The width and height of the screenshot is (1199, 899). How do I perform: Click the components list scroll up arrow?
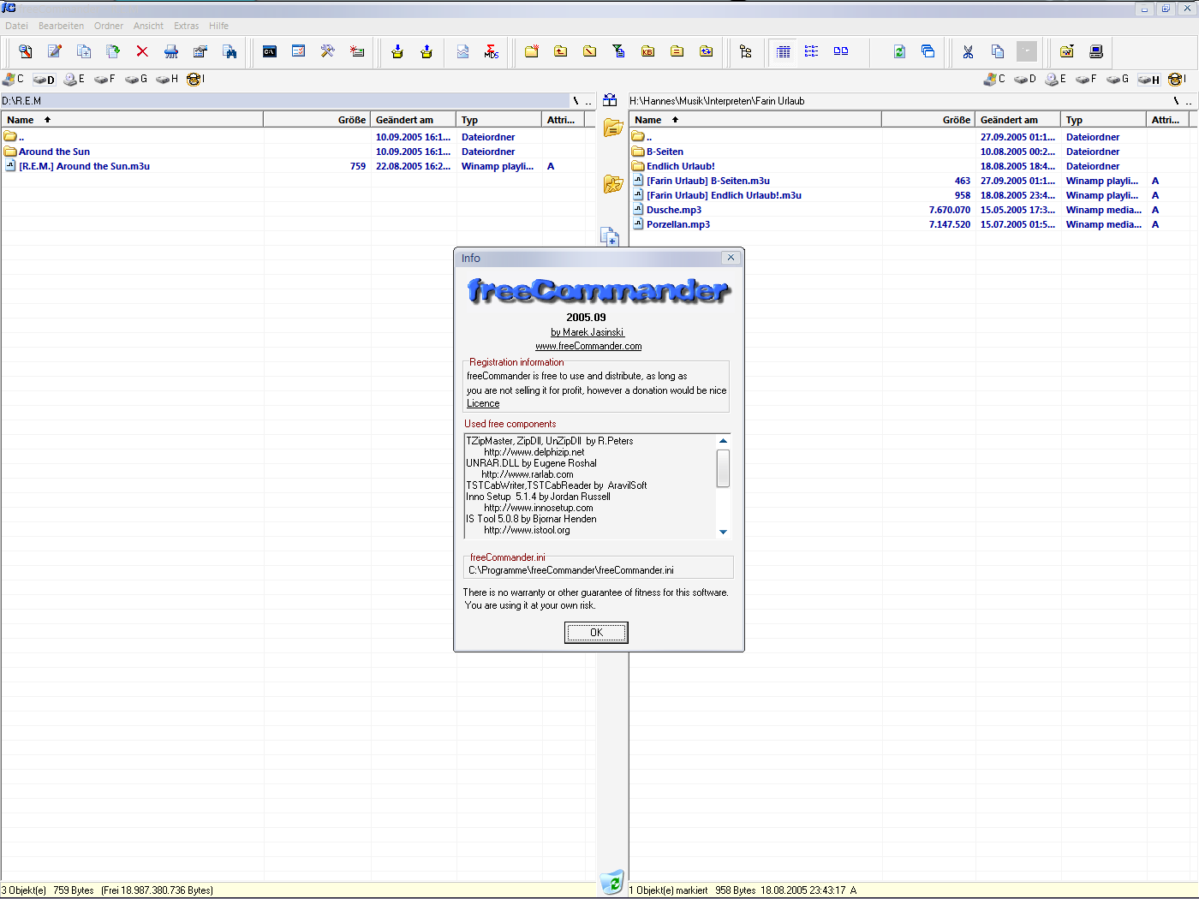tap(724, 441)
